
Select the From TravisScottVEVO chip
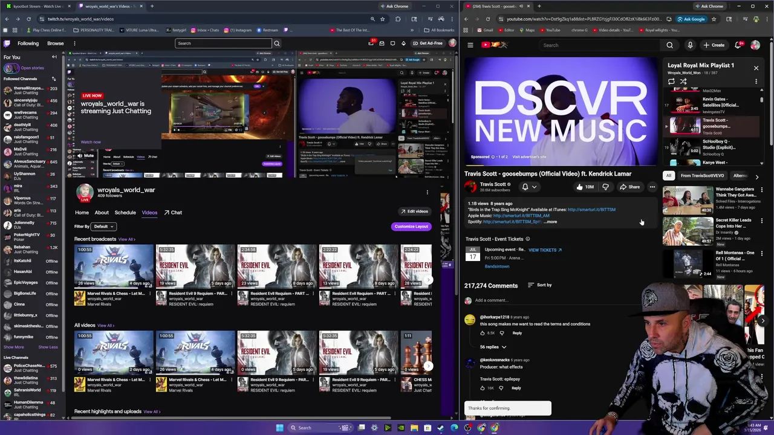[702, 176]
